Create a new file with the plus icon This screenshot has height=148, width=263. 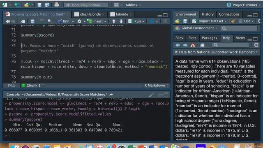click(5, 5)
